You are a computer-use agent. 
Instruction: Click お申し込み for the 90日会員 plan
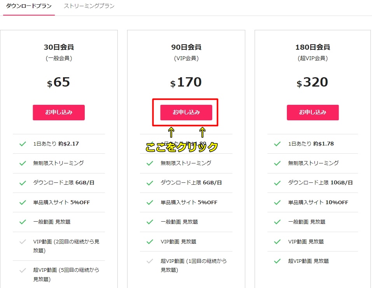pyautogui.click(x=186, y=112)
